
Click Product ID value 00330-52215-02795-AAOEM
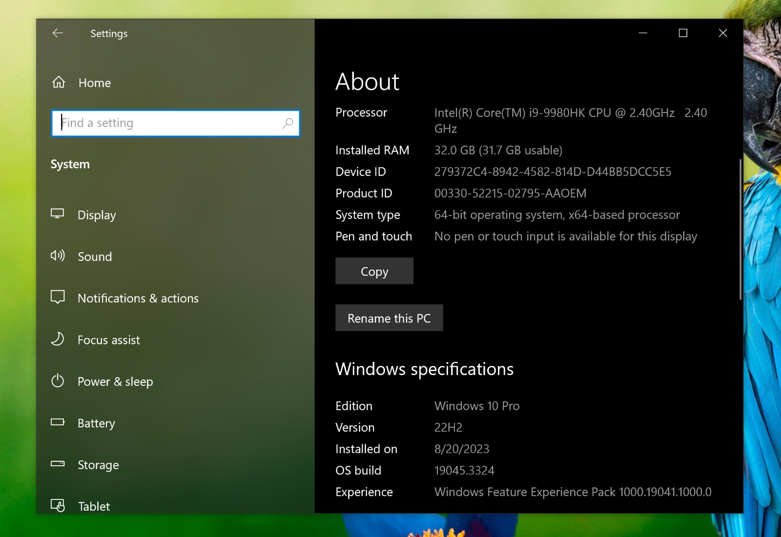tap(510, 193)
